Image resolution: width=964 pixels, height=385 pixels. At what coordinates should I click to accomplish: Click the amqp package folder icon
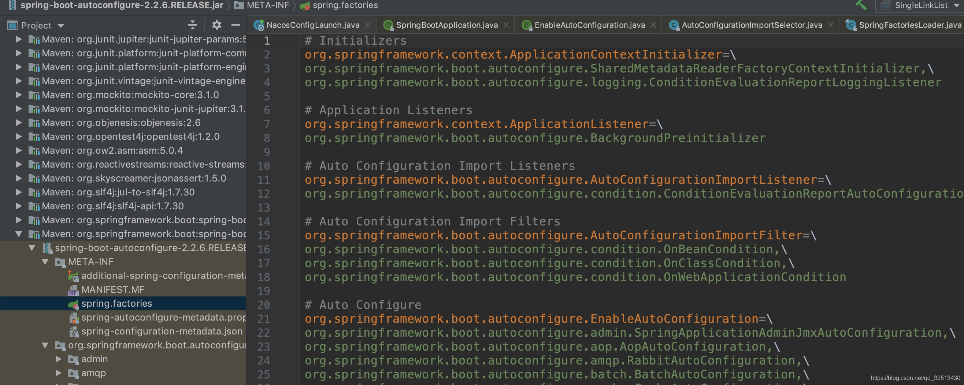73,373
